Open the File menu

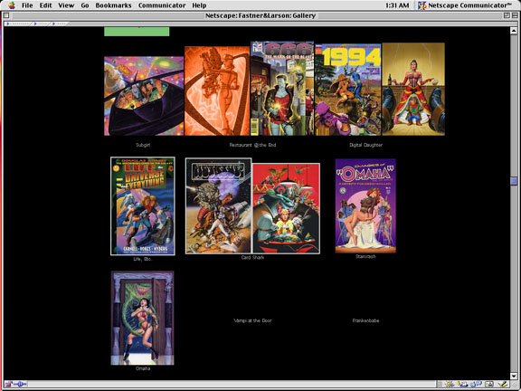pos(27,5)
